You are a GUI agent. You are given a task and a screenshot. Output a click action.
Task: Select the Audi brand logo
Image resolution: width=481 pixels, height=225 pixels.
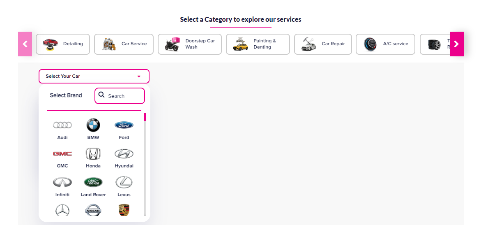pyautogui.click(x=62, y=125)
